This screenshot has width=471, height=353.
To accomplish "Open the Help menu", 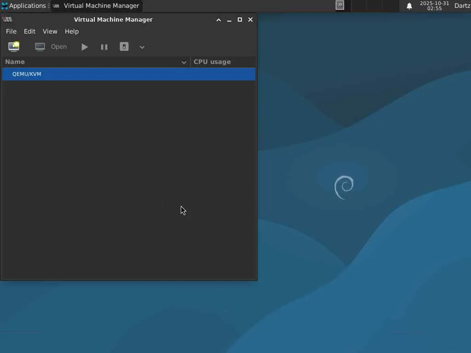I will coord(72,31).
